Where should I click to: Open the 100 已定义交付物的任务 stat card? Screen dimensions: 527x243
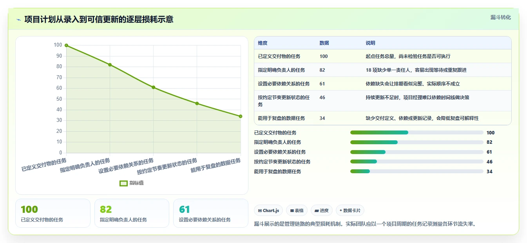[53, 213]
